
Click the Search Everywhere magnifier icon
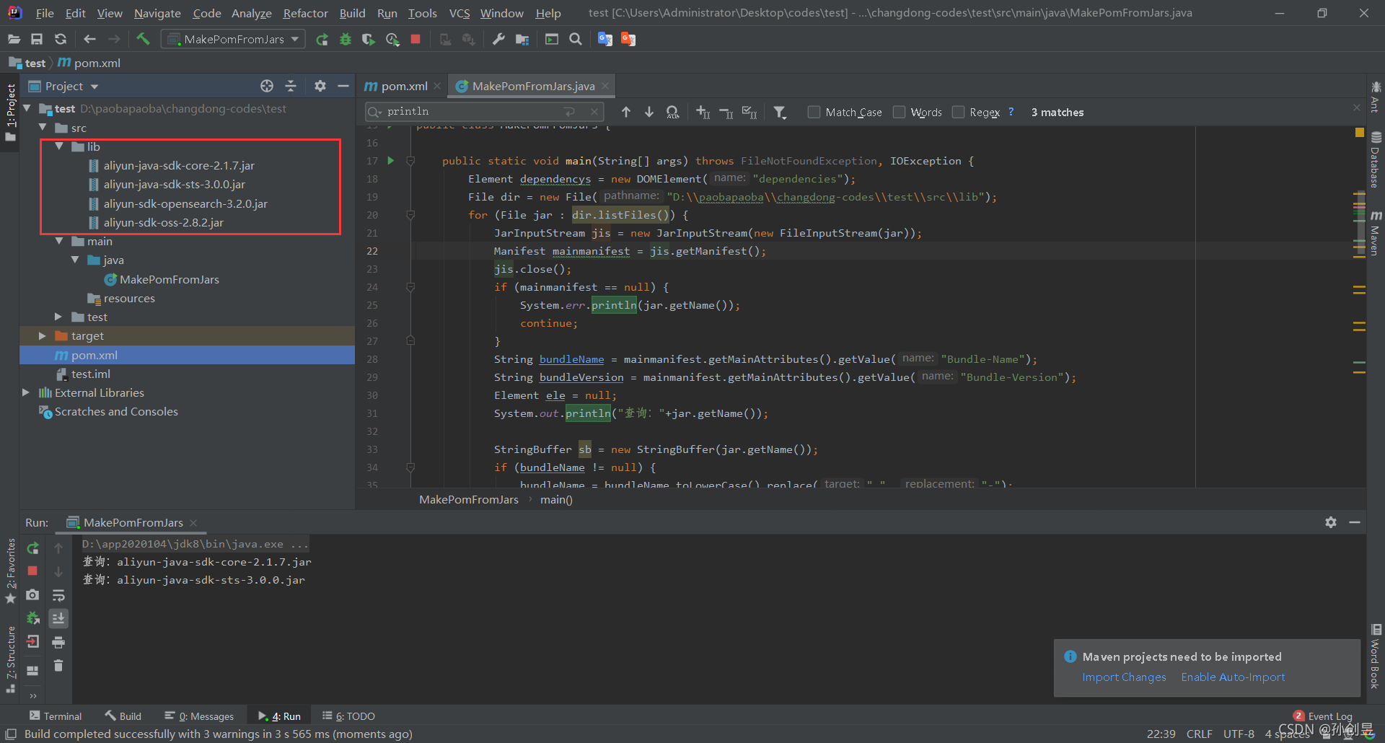click(576, 39)
